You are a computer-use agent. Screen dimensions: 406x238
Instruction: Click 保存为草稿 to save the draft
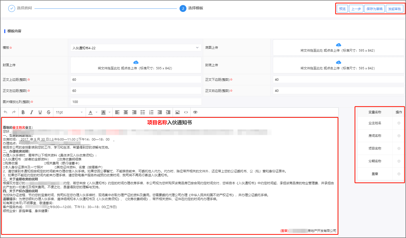pyautogui.click(x=374, y=9)
